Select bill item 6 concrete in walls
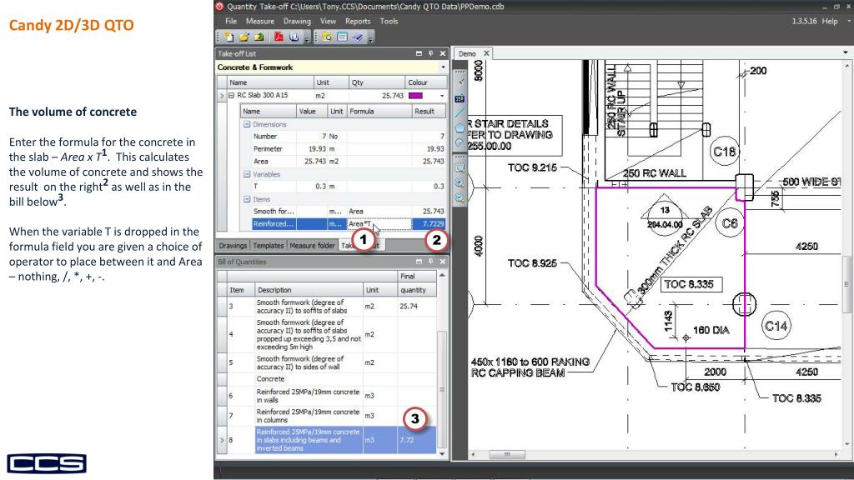The width and height of the screenshot is (854, 480). (309, 396)
